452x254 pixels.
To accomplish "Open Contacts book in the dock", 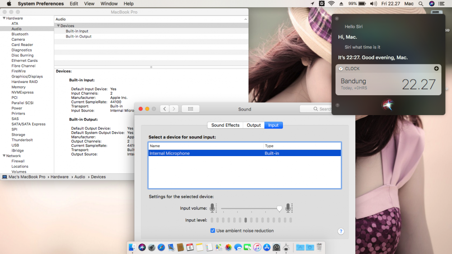I will point(180,247).
